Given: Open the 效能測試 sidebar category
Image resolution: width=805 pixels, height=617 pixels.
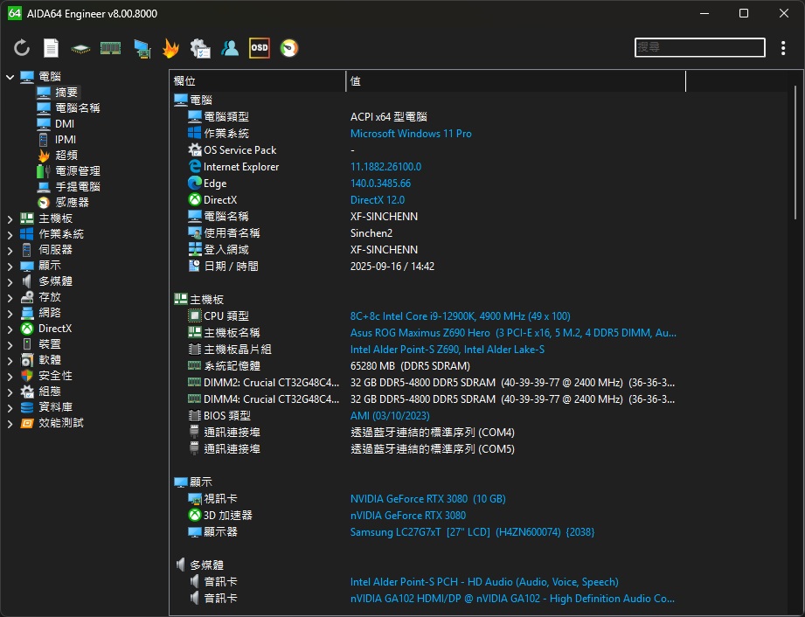Looking at the screenshot, I should (61, 423).
